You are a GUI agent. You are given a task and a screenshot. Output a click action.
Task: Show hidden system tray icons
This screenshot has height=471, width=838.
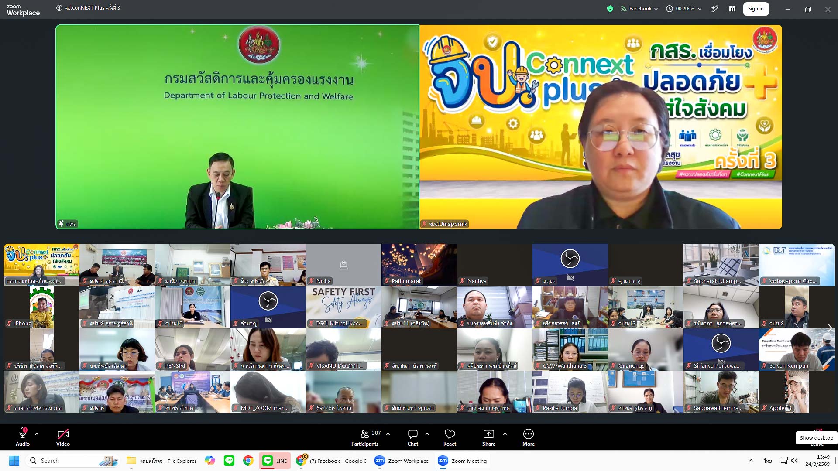[751, 461]
